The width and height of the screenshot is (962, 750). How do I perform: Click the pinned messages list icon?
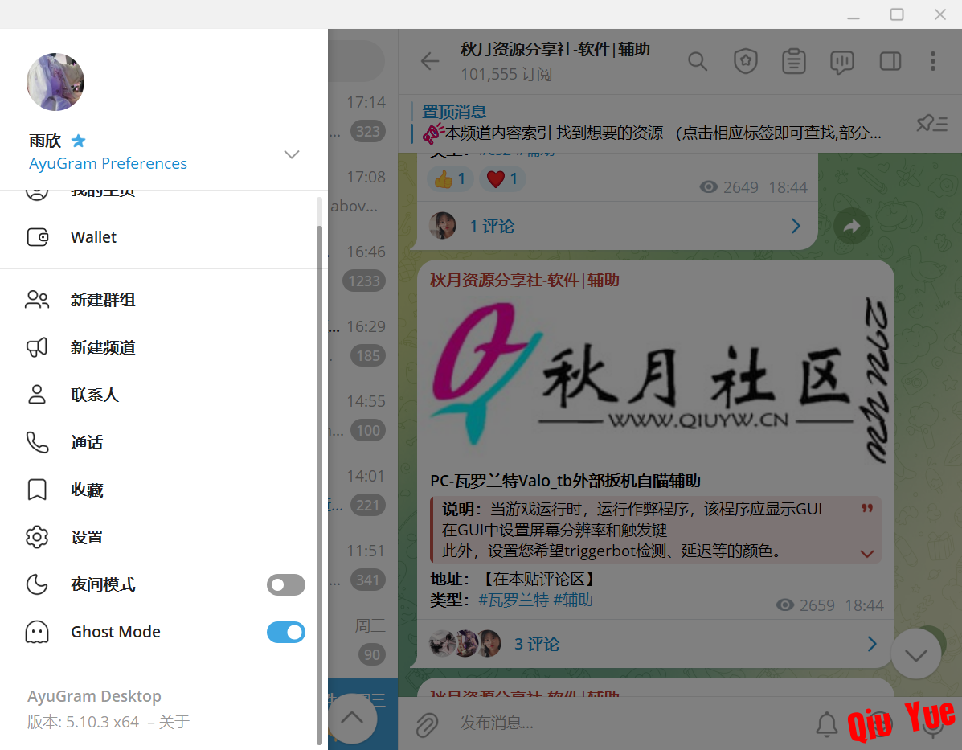coord(931,124)
